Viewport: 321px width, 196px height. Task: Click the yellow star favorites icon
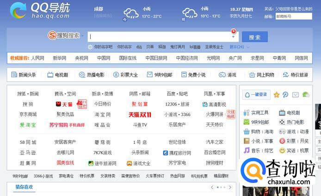click(x=277, y=95)
